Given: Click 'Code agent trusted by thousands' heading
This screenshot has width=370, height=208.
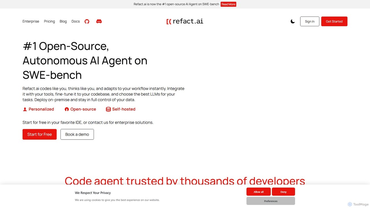Looking at the screenshot, I should click(185, 180).
